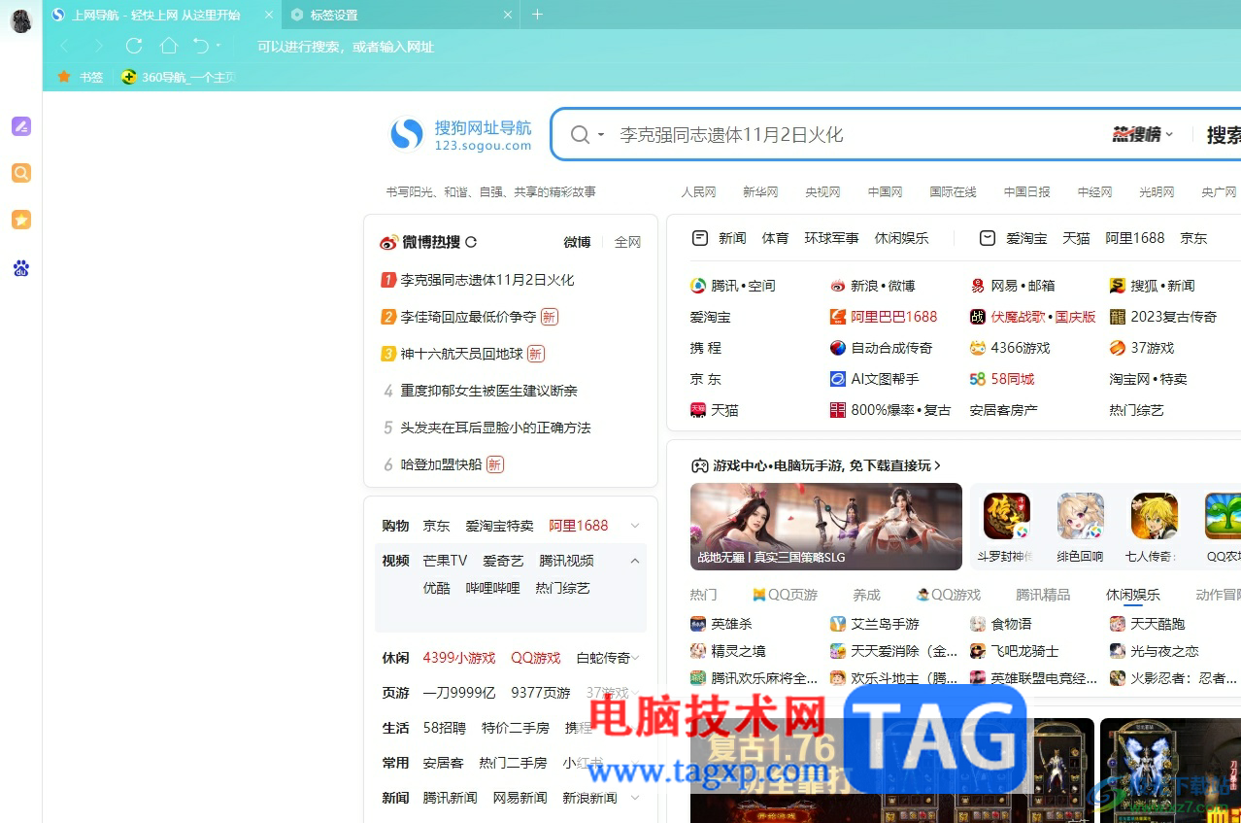This screenshot has height=823, width=1241.
Task: Switch to 上网导航 tab
Action: (x=155, y=15)
